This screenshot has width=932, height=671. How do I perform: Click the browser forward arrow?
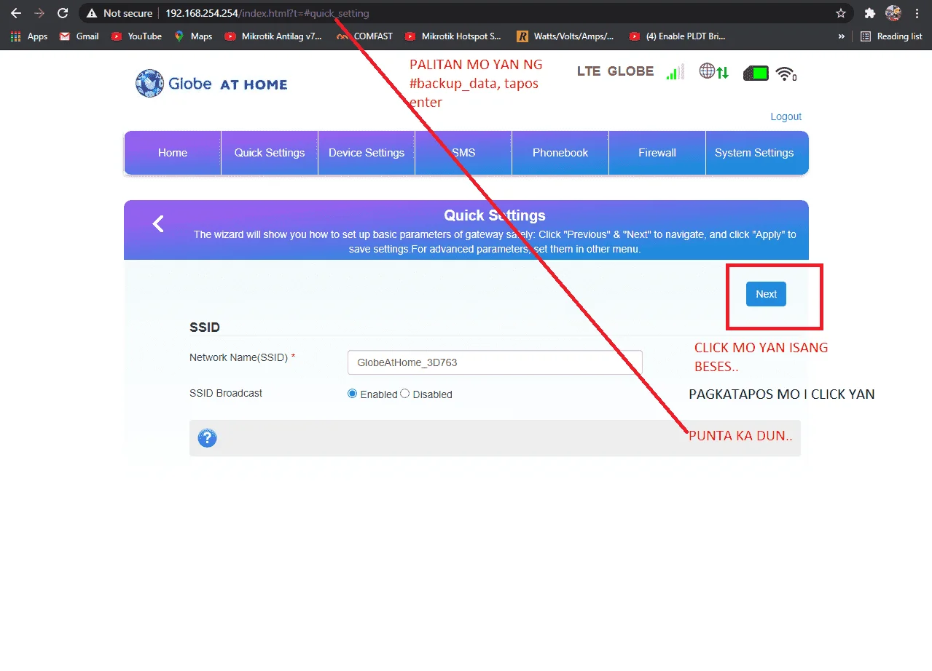pyautogui.click(x=39, y=13)
